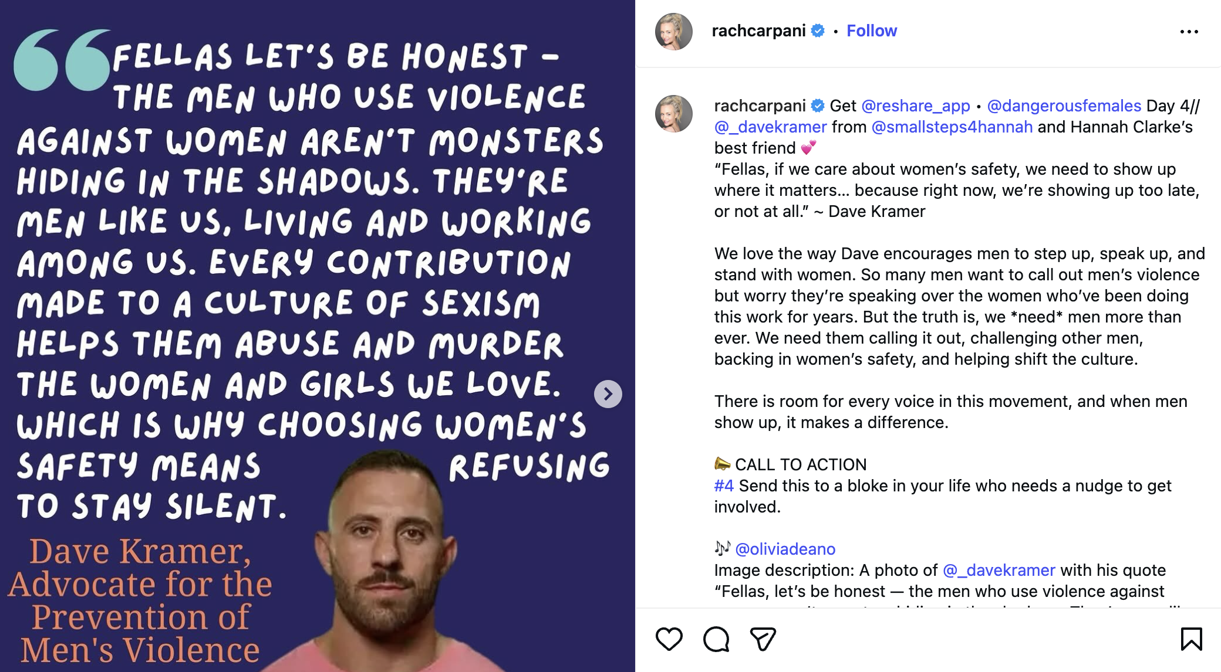Click rachcarpani avatar beside the caption
The image size is (1221, 672).
(673, 114)
